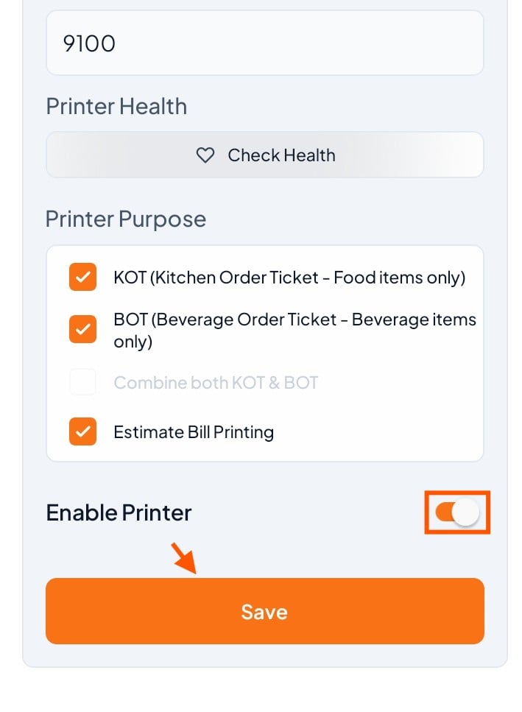Uncheck the Estimate Bill Printing checkbox
The width and height of the screenshot is (522, 712).
[82, 431]
